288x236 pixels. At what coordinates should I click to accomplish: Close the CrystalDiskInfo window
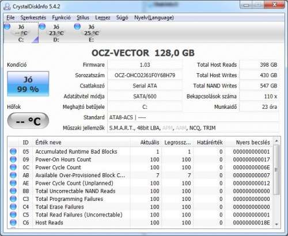275,4
